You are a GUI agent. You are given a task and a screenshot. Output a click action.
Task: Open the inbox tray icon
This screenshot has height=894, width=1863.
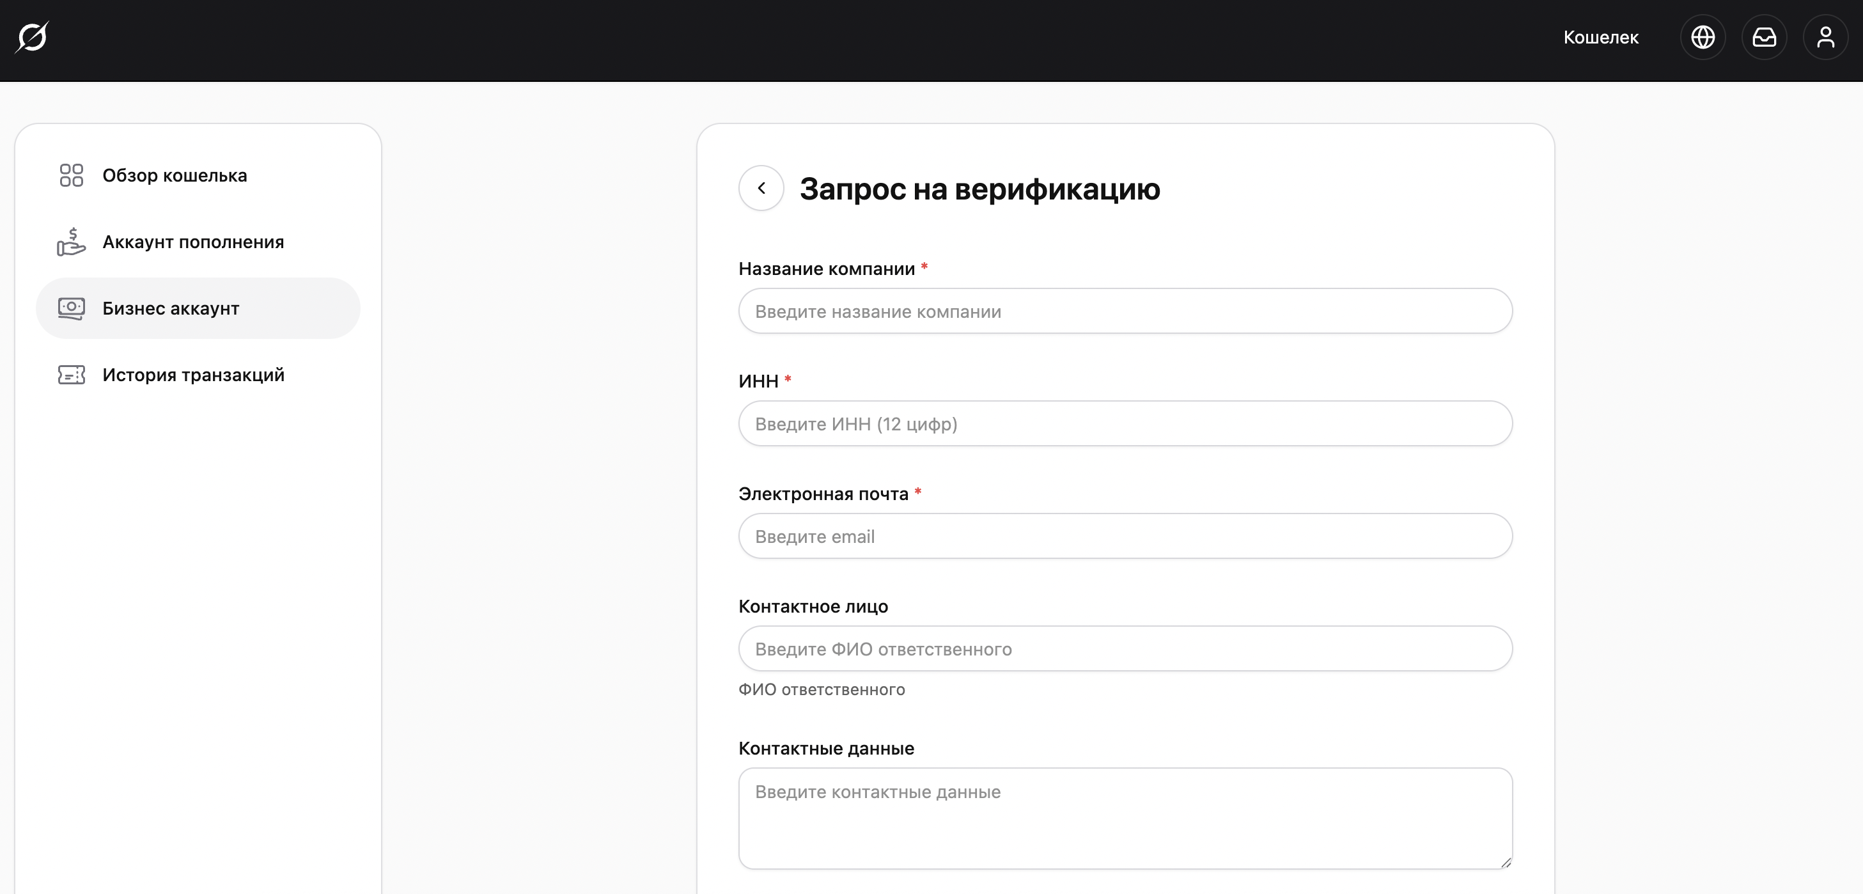coord(1764,37)
